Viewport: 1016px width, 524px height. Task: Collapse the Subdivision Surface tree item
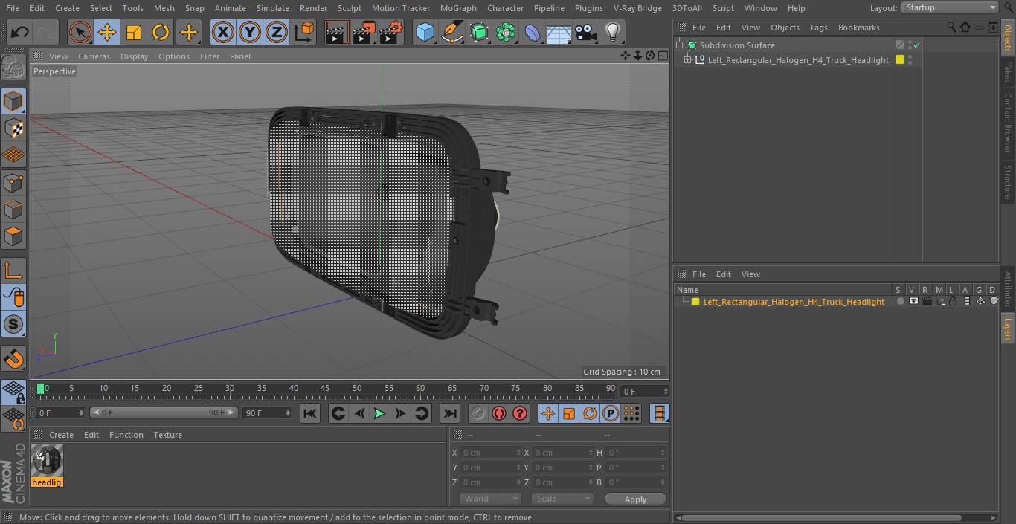(x=679, y=45)
